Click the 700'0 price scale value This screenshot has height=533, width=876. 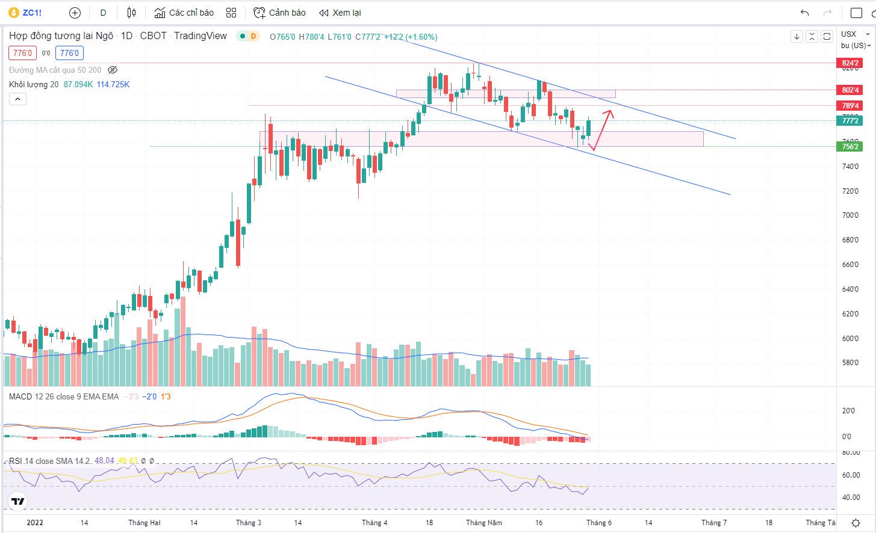[x=850, y=215]
